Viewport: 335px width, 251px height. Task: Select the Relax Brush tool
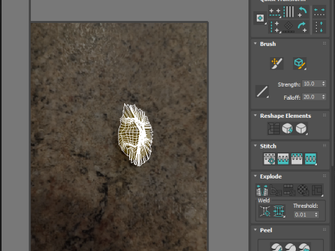299,63
